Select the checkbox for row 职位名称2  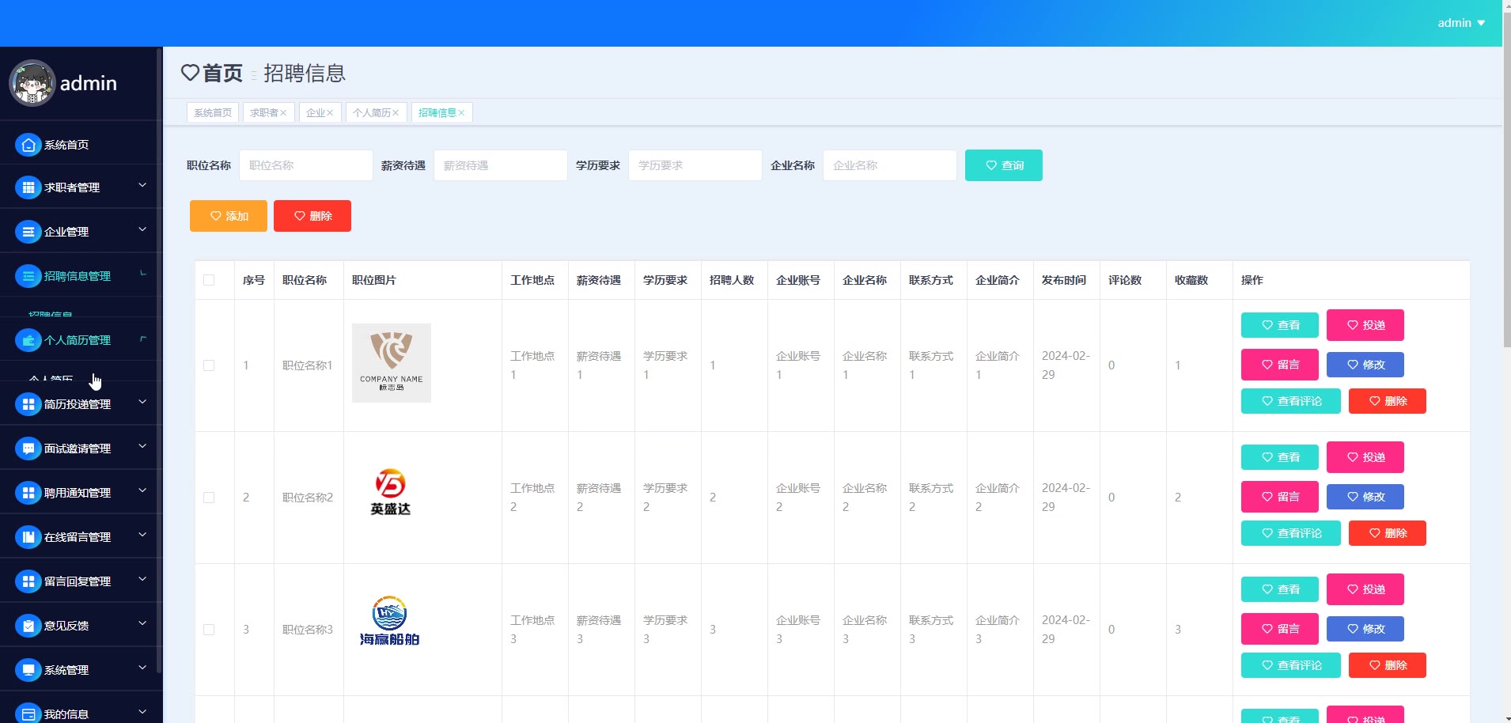209,498
